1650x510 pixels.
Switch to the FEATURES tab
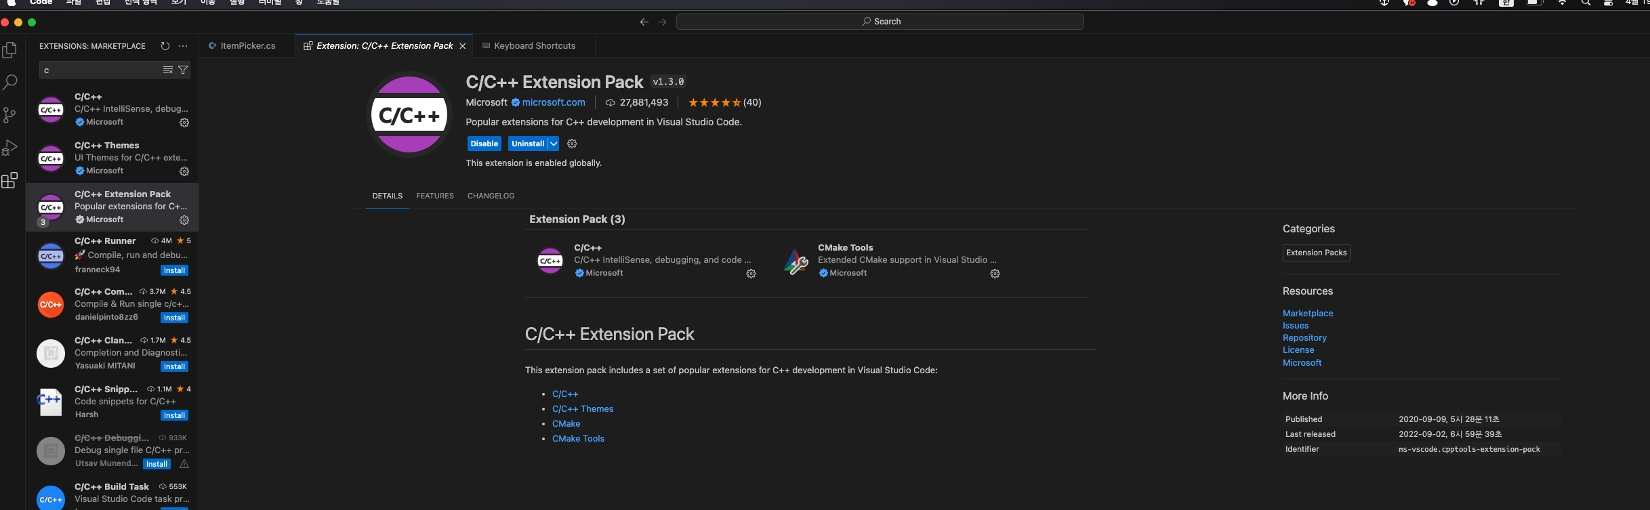point(435,196)
